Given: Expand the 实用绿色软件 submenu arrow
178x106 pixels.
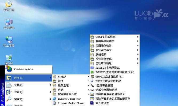Looking at the screenshot, I should pos(138,46).
